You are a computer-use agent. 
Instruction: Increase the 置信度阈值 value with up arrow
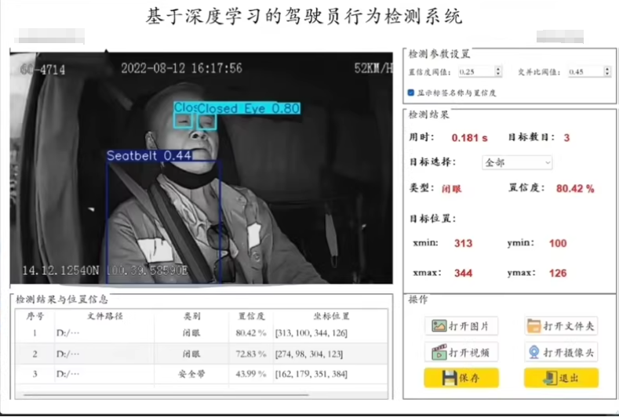click(498, 69)
